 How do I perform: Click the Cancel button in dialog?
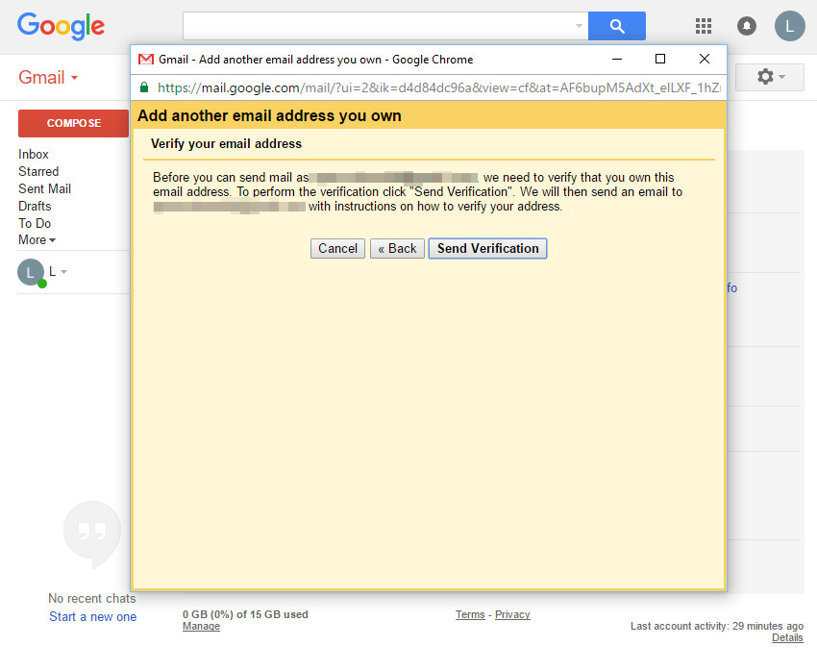point(337,248)
